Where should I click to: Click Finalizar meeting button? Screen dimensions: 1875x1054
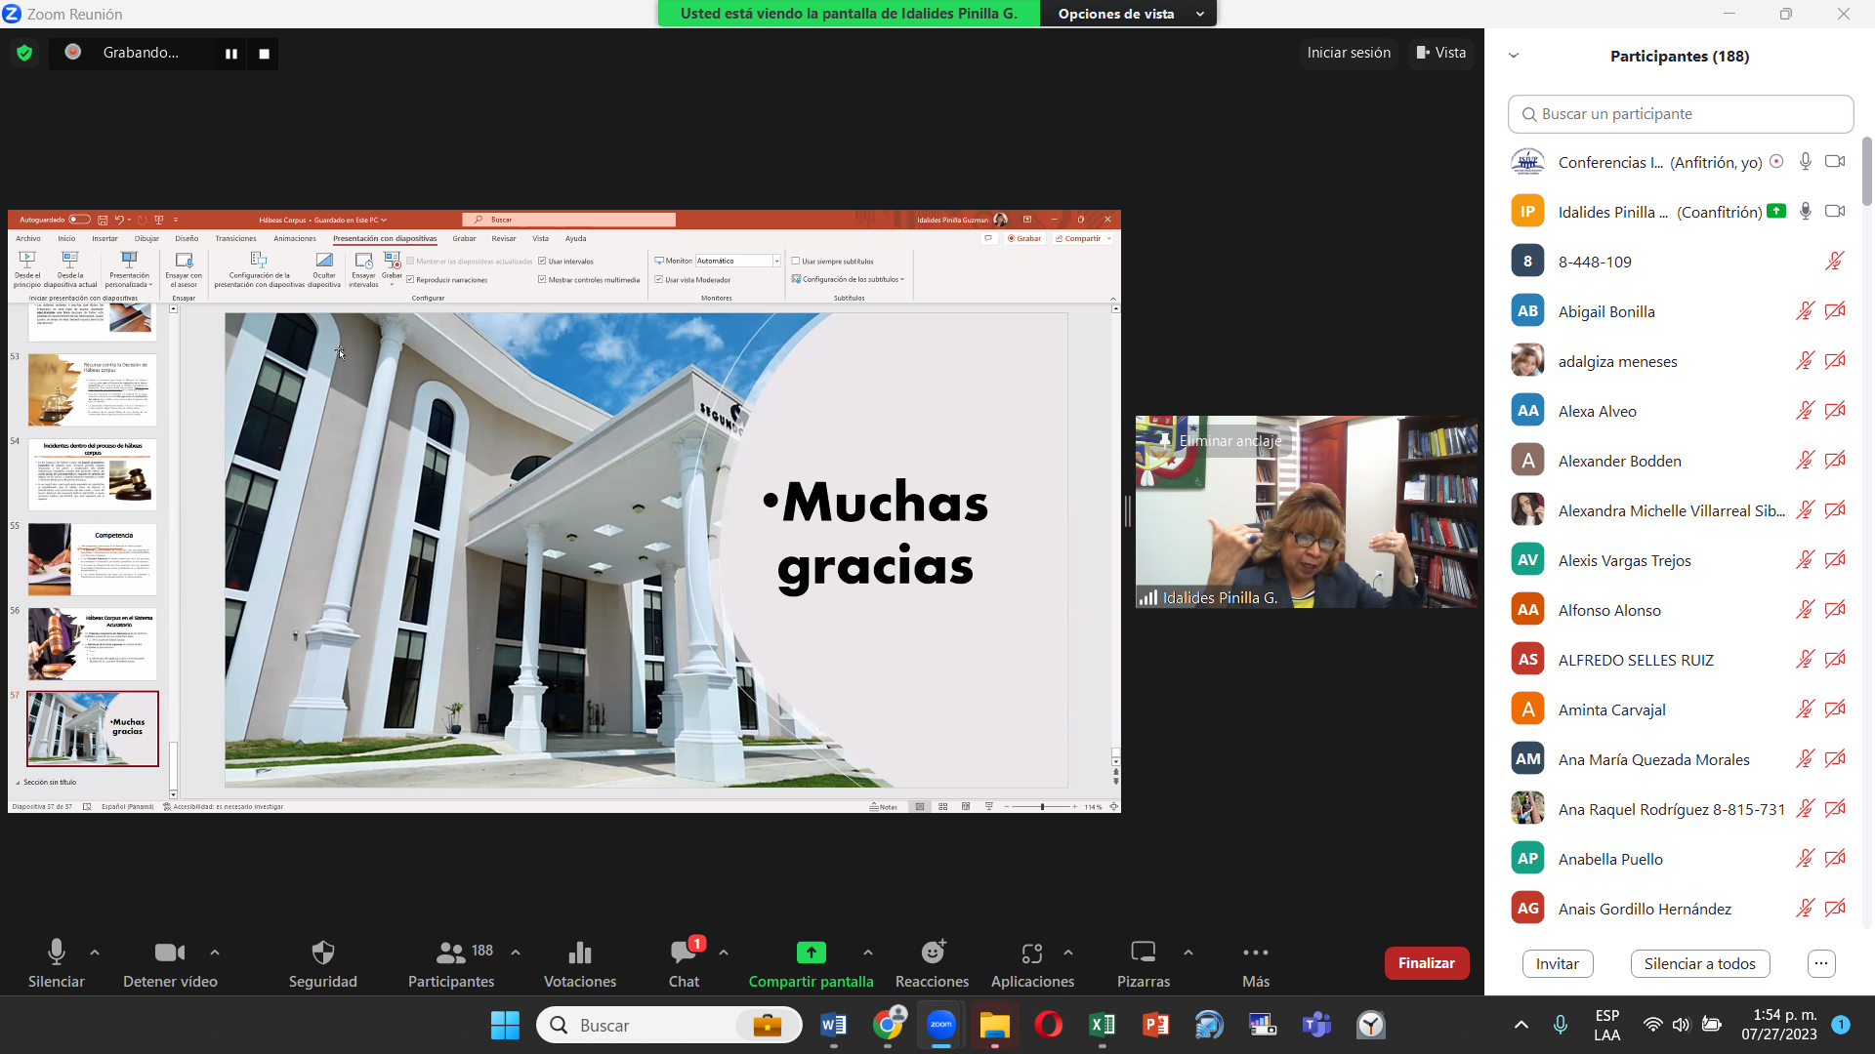[1427, 963]
